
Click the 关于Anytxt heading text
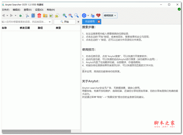[91, 81]
